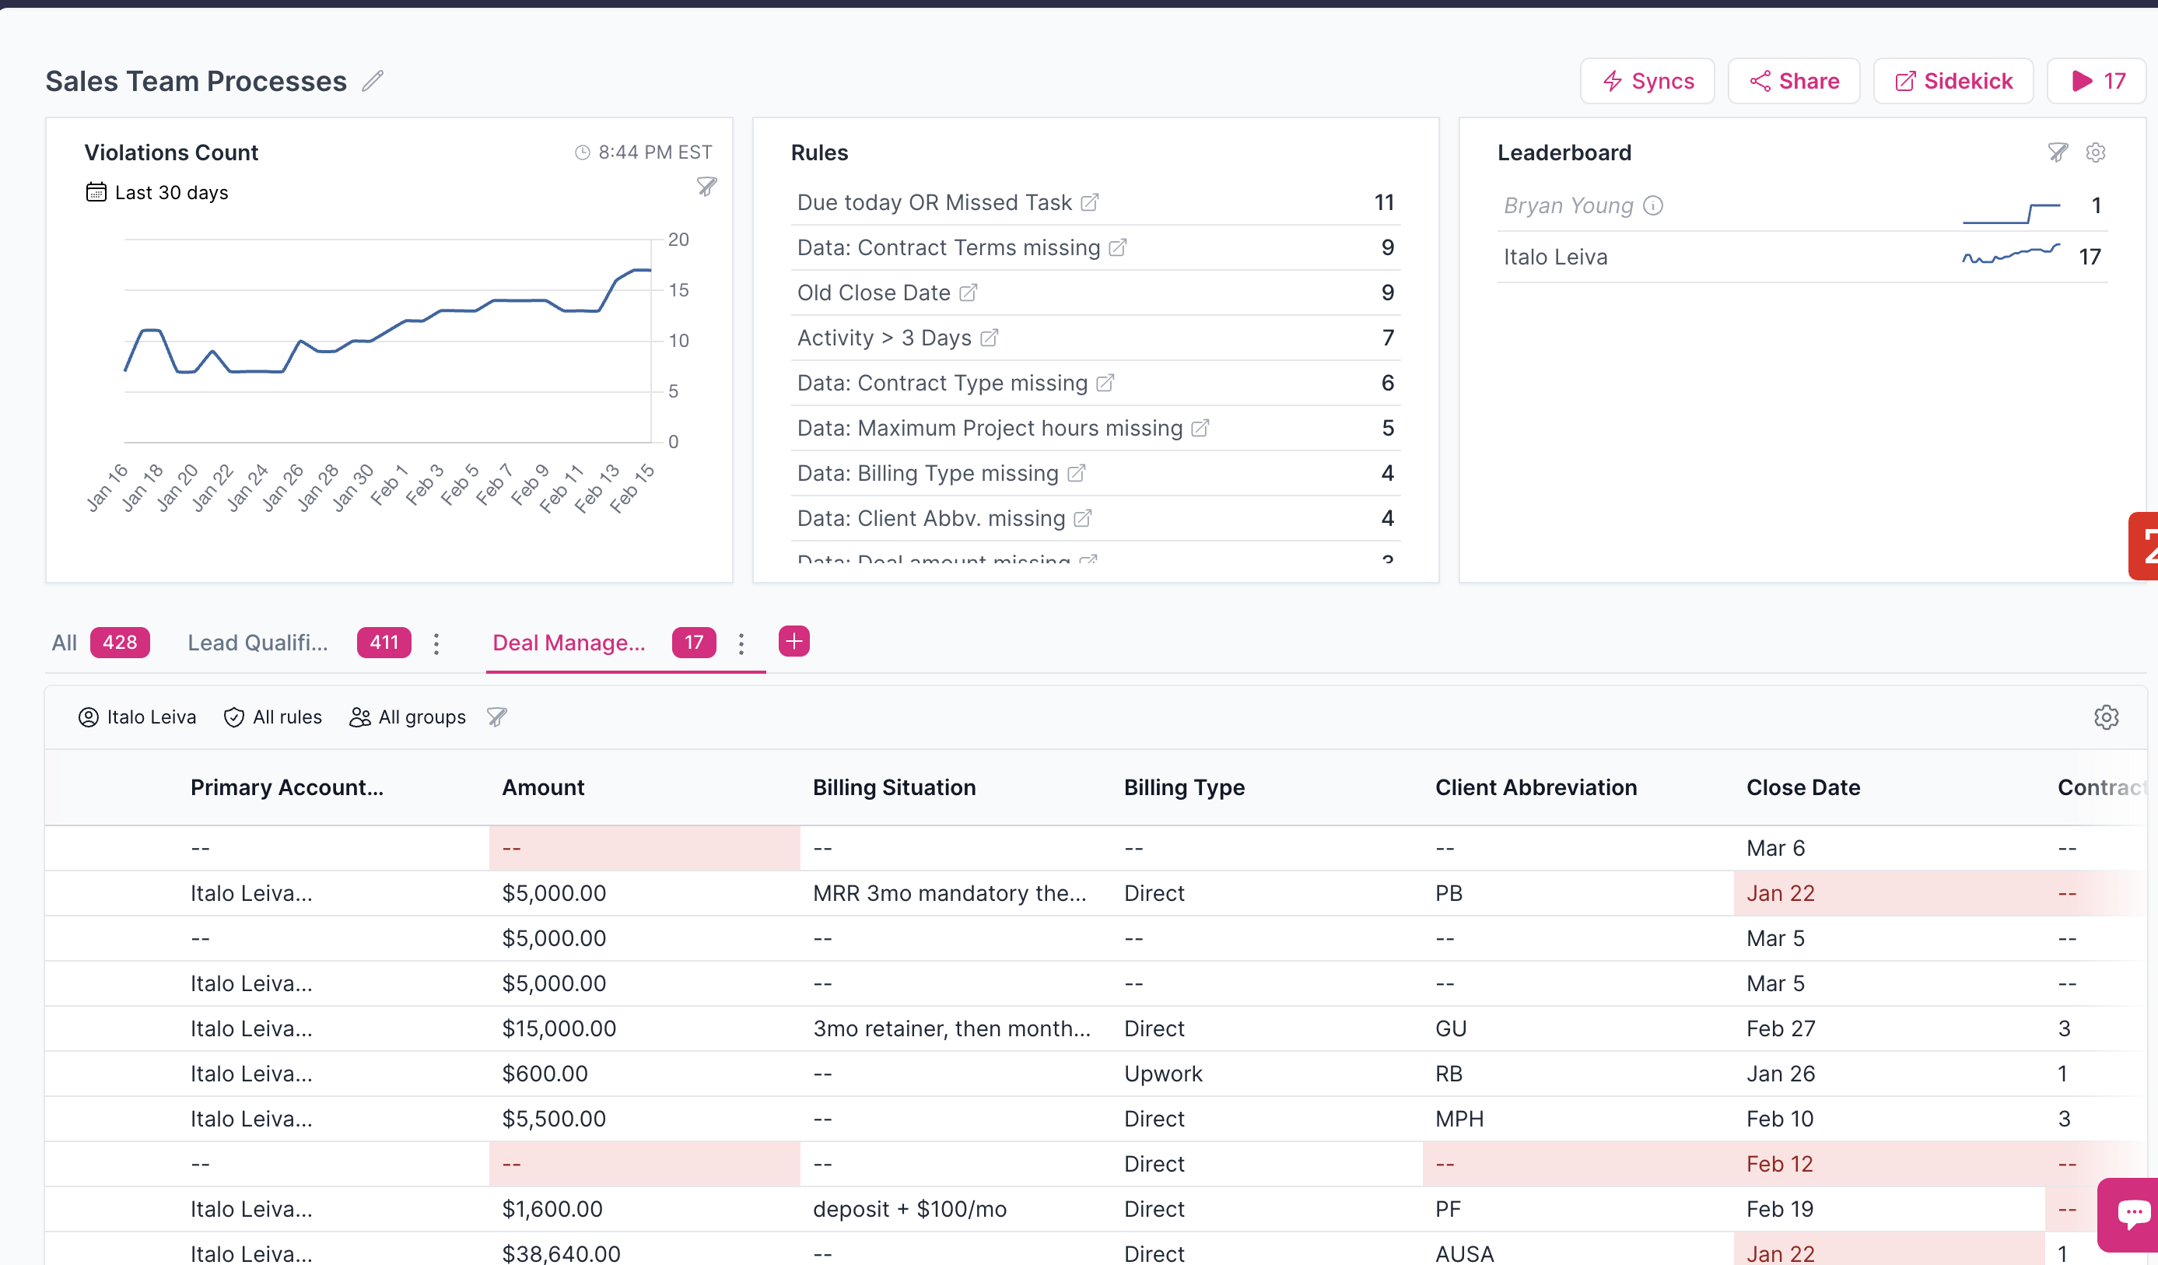
Task: Click the pencil icon beside Sales Team Processes
Action: (x=373, y=82)
